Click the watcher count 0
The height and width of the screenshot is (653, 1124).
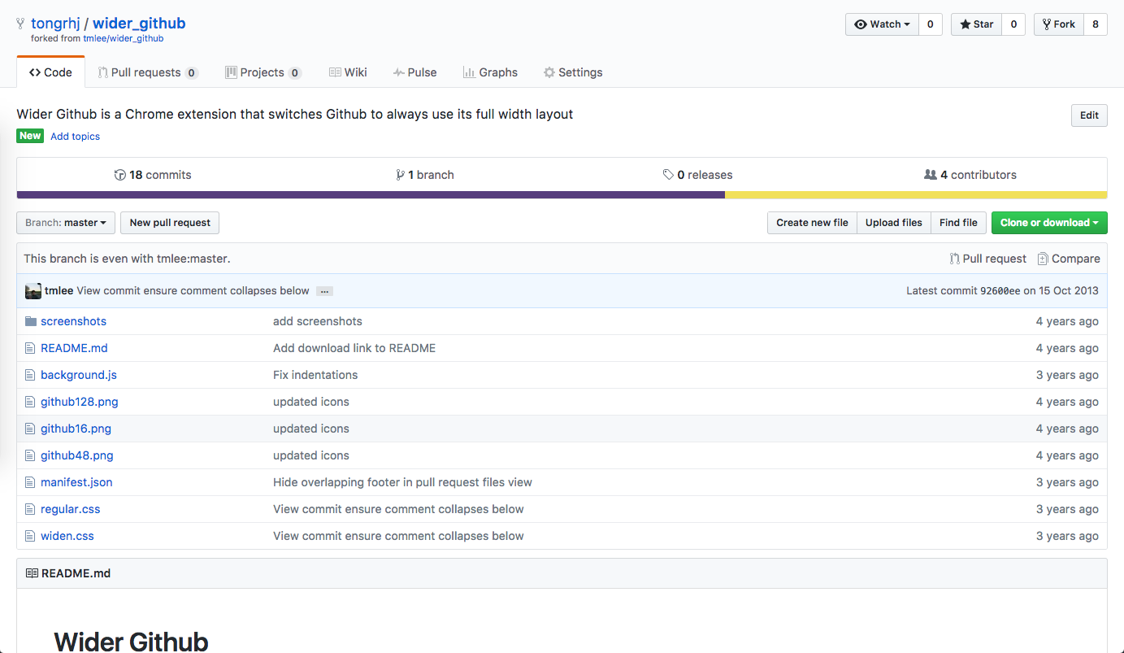pos(931,24)
